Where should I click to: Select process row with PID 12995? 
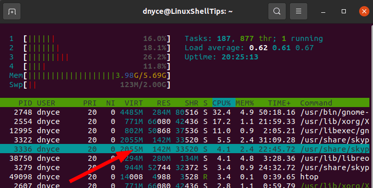[185, 131]
